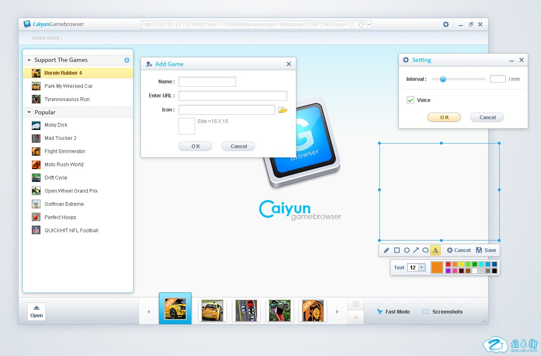
Task: Activate the Screenshots capture option
Action: pyautogui.click(x=443, y=312)
